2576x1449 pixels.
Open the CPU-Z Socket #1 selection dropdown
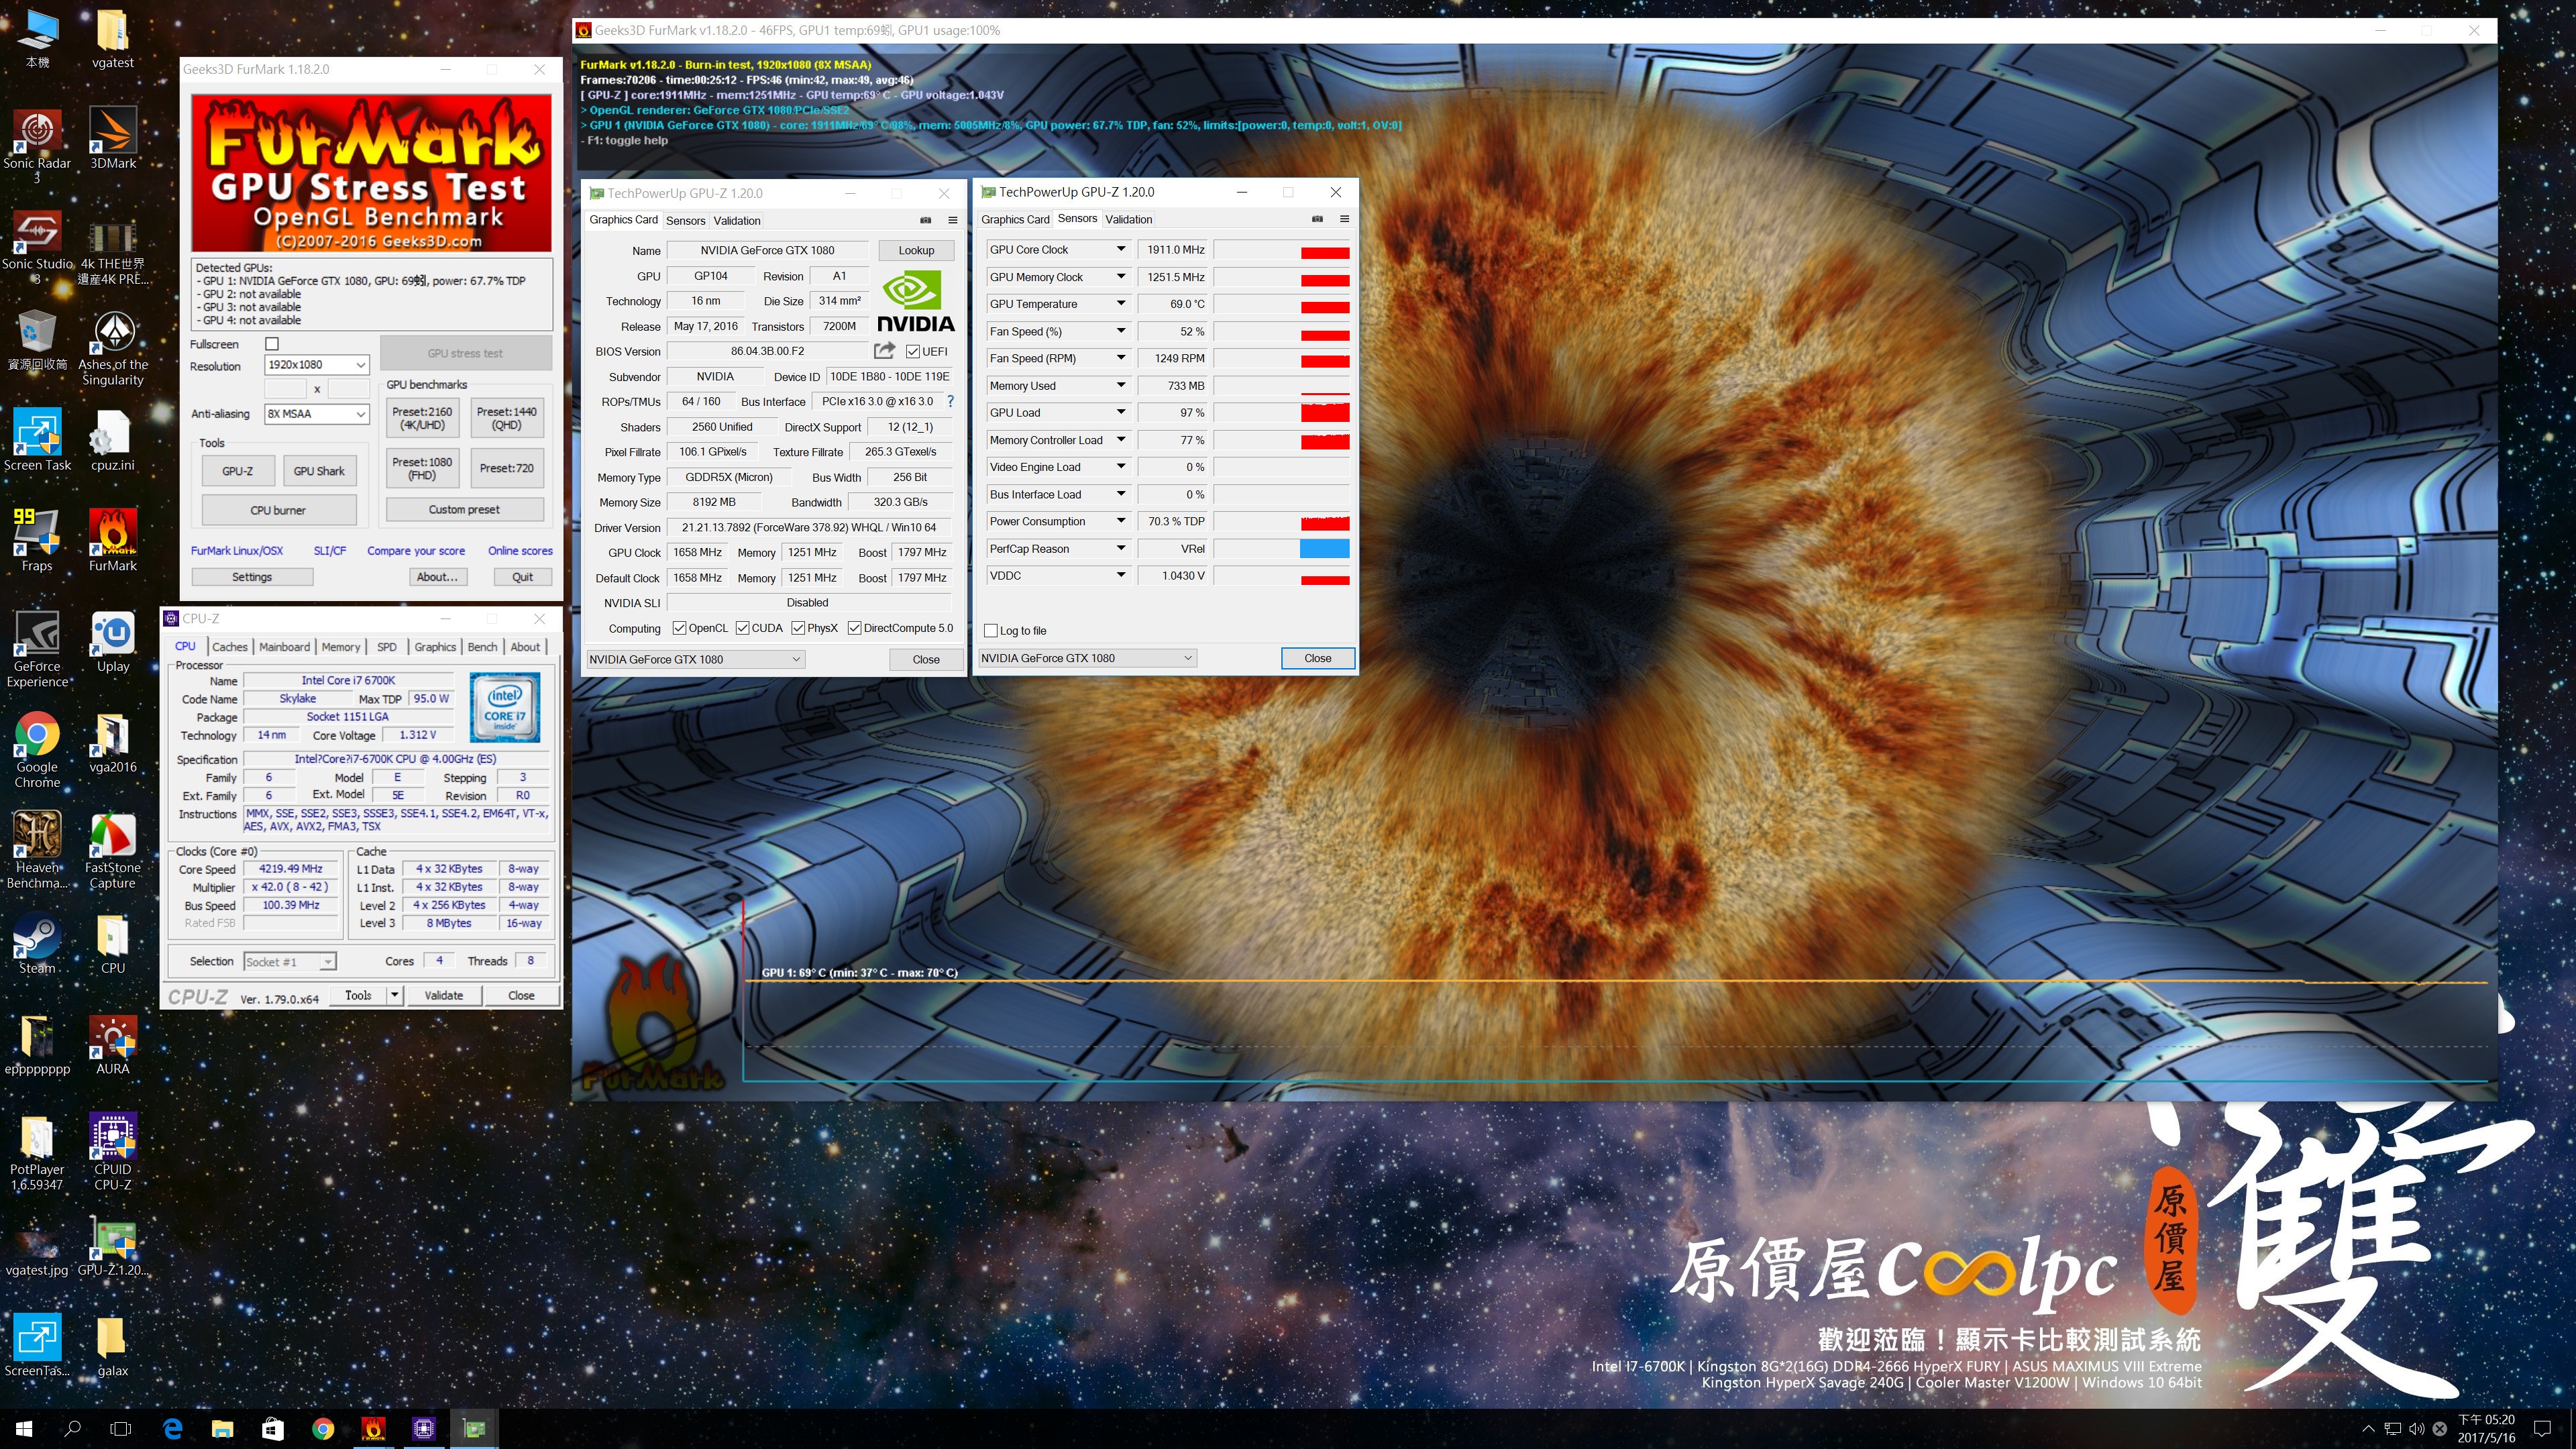click(289, 962)
